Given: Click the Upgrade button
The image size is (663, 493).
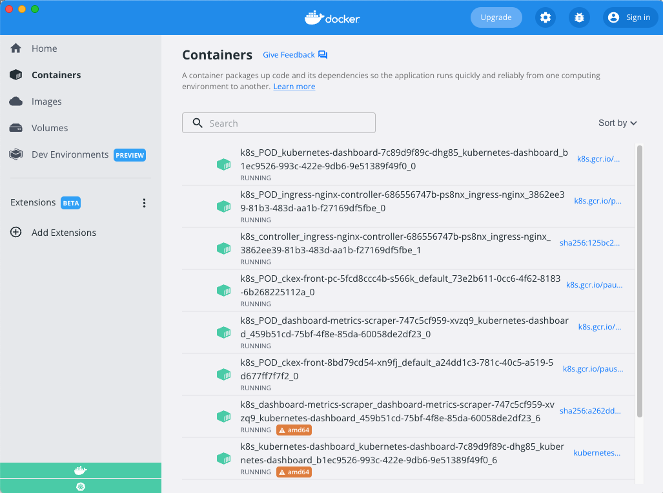Looking at the screenshot, I should pyautogui.click(x=496, y=17).
